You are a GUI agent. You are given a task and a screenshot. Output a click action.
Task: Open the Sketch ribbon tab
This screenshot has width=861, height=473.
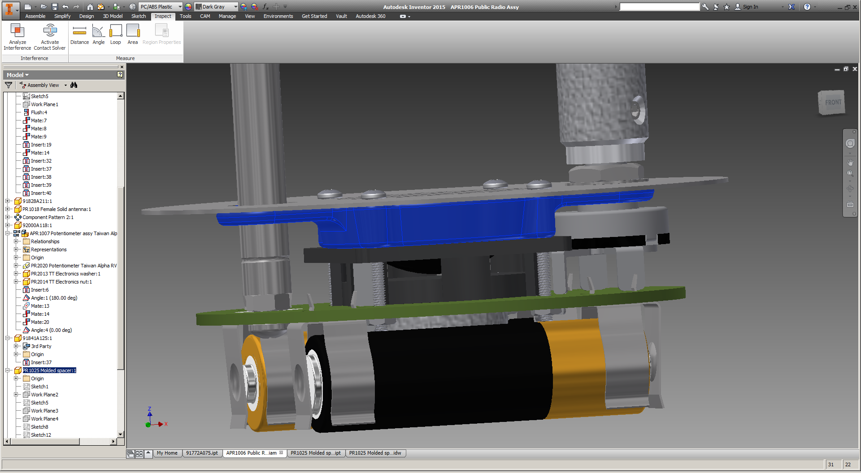(x=139, y=16)
